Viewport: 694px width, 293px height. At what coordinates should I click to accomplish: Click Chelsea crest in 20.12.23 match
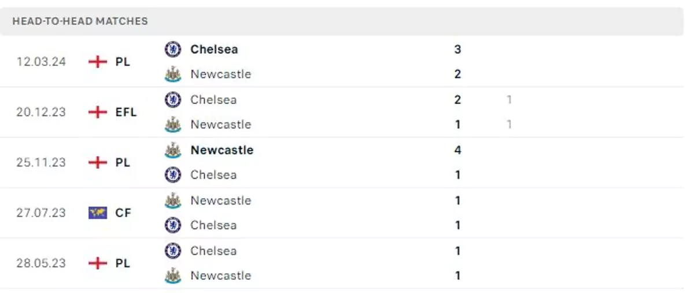coord(172,100)
